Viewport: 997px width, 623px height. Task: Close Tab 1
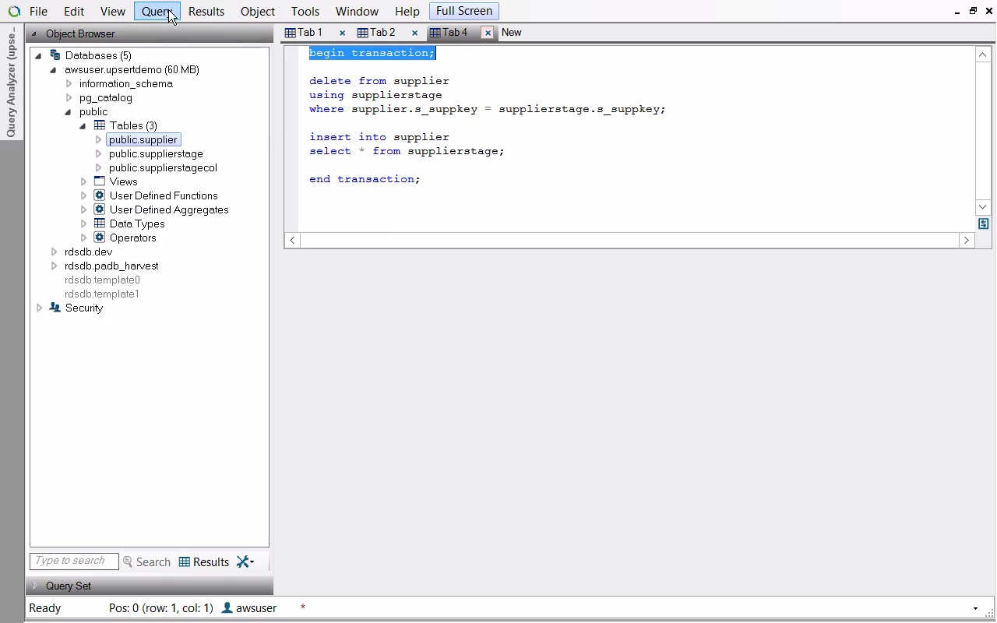[x=342, y=33]
